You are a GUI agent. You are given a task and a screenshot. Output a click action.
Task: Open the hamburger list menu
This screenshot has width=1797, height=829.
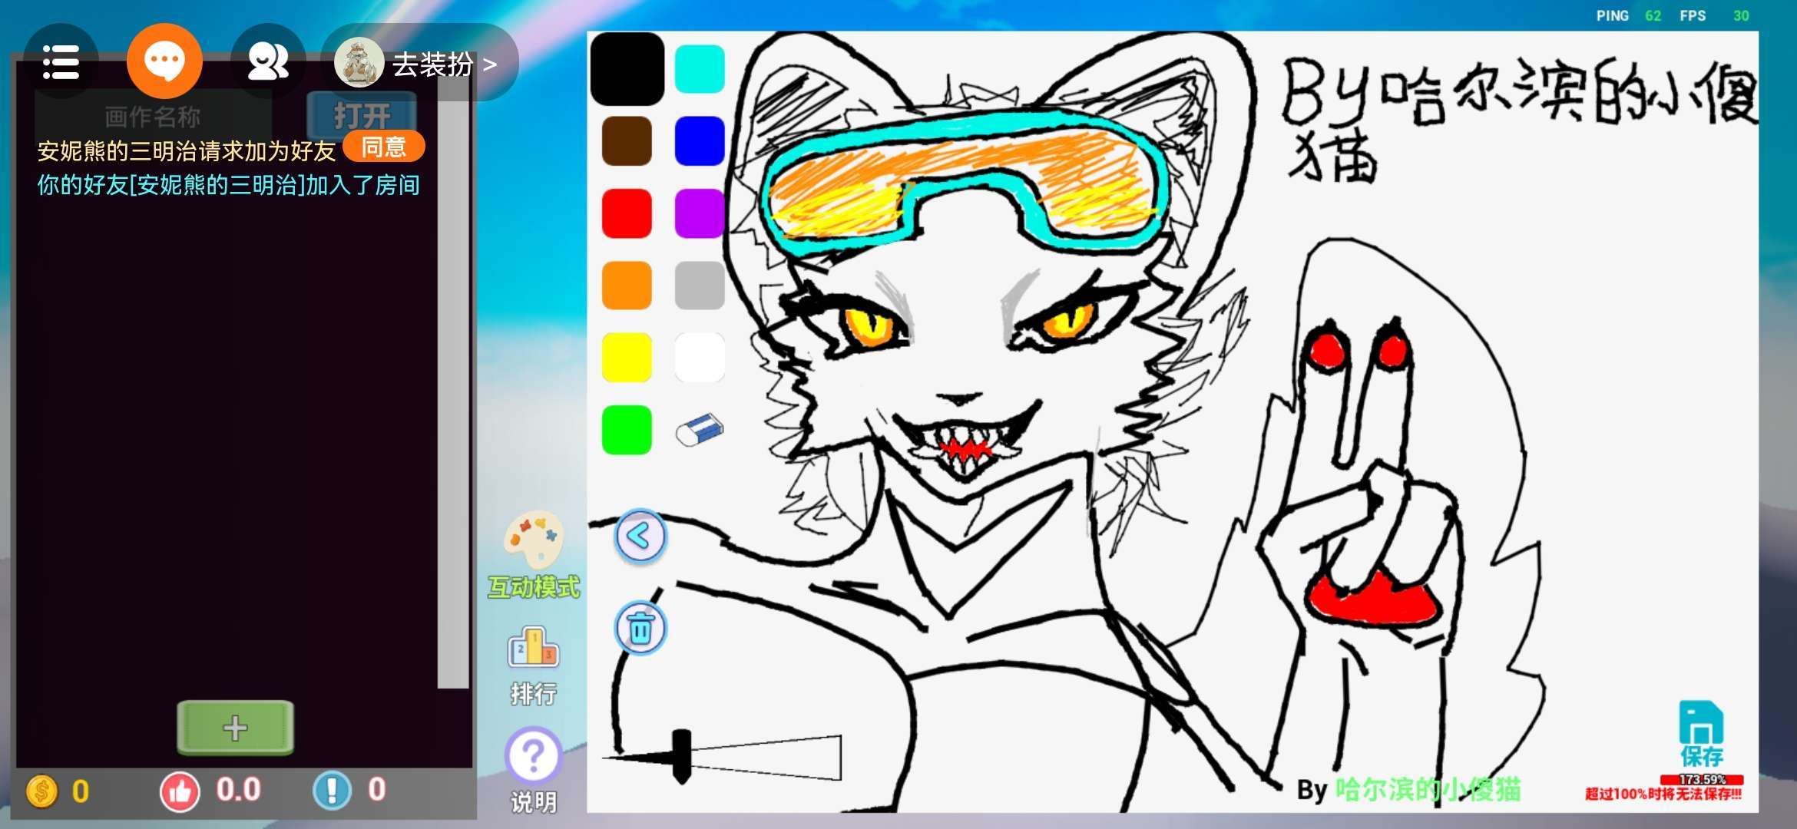tap(61, 62)
